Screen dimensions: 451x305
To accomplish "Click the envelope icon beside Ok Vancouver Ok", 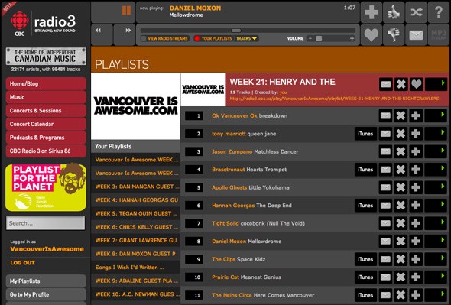I will click(385, 115).
